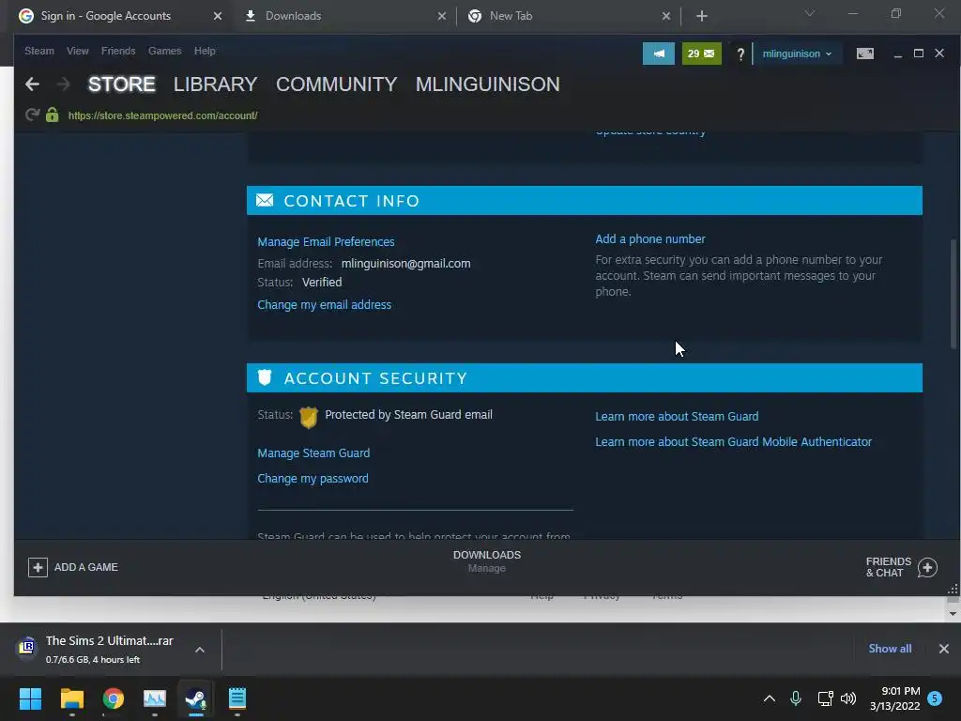Go to the STORE section

pyautogui.click(x=121, y=84)
